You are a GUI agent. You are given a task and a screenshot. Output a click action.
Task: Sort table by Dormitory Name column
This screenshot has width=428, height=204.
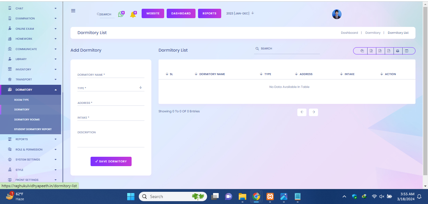(x=212, y=74)
